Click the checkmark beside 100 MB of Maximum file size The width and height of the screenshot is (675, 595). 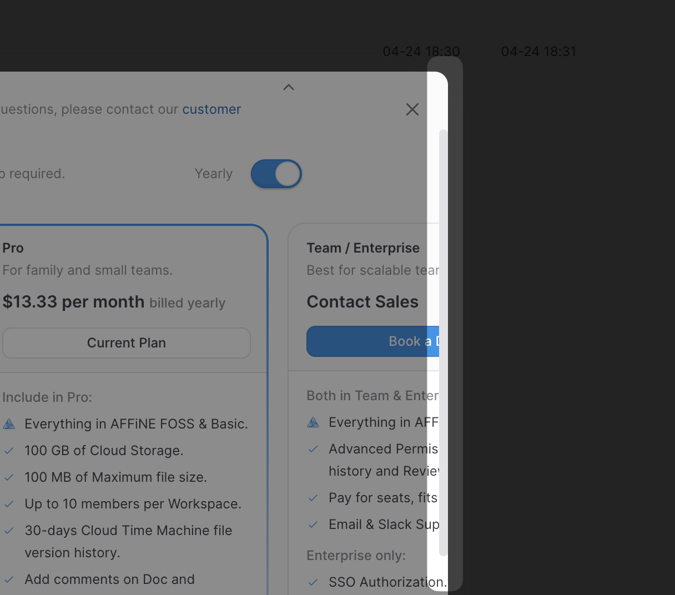9,477
